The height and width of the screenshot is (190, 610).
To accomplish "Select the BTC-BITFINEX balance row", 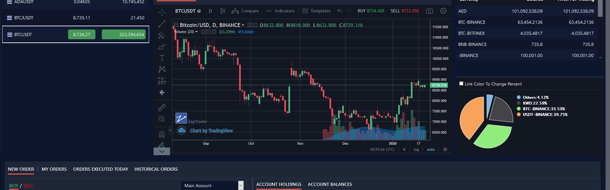I will click(x=527, y=33).
